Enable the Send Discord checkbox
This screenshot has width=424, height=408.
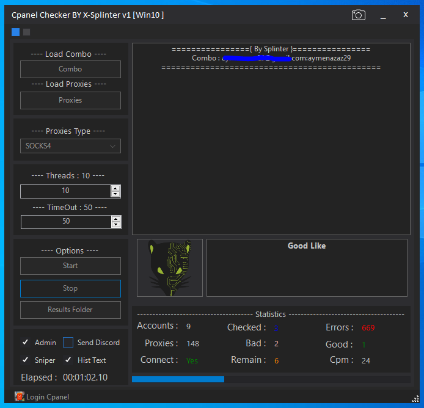pyautogui.click(x=68, y=343)
